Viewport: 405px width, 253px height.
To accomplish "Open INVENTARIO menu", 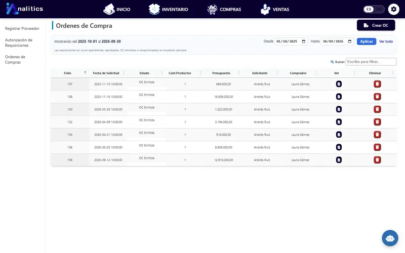I will (x=169, y=9).
